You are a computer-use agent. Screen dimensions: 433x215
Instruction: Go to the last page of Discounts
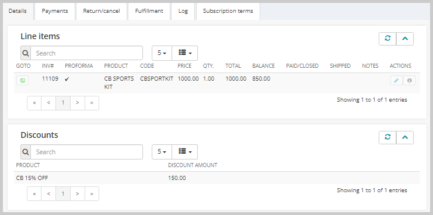92,194
